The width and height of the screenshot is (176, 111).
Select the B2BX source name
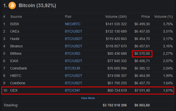[15, 24]
